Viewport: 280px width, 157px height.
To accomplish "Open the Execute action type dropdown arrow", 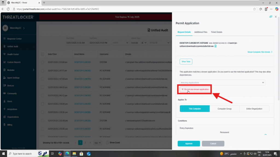I will (x=145, y=43).
